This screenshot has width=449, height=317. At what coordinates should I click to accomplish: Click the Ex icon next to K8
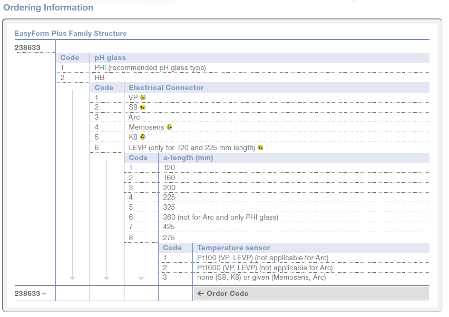pyautogui.click(x=143, y=137)
